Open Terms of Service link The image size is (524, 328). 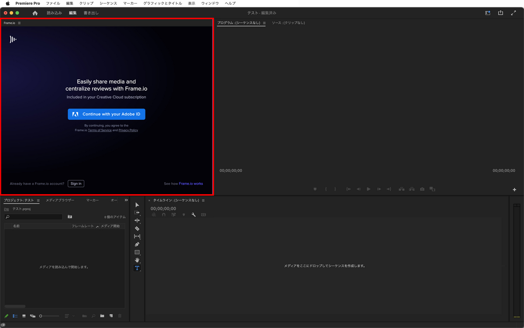pos(100,130)
